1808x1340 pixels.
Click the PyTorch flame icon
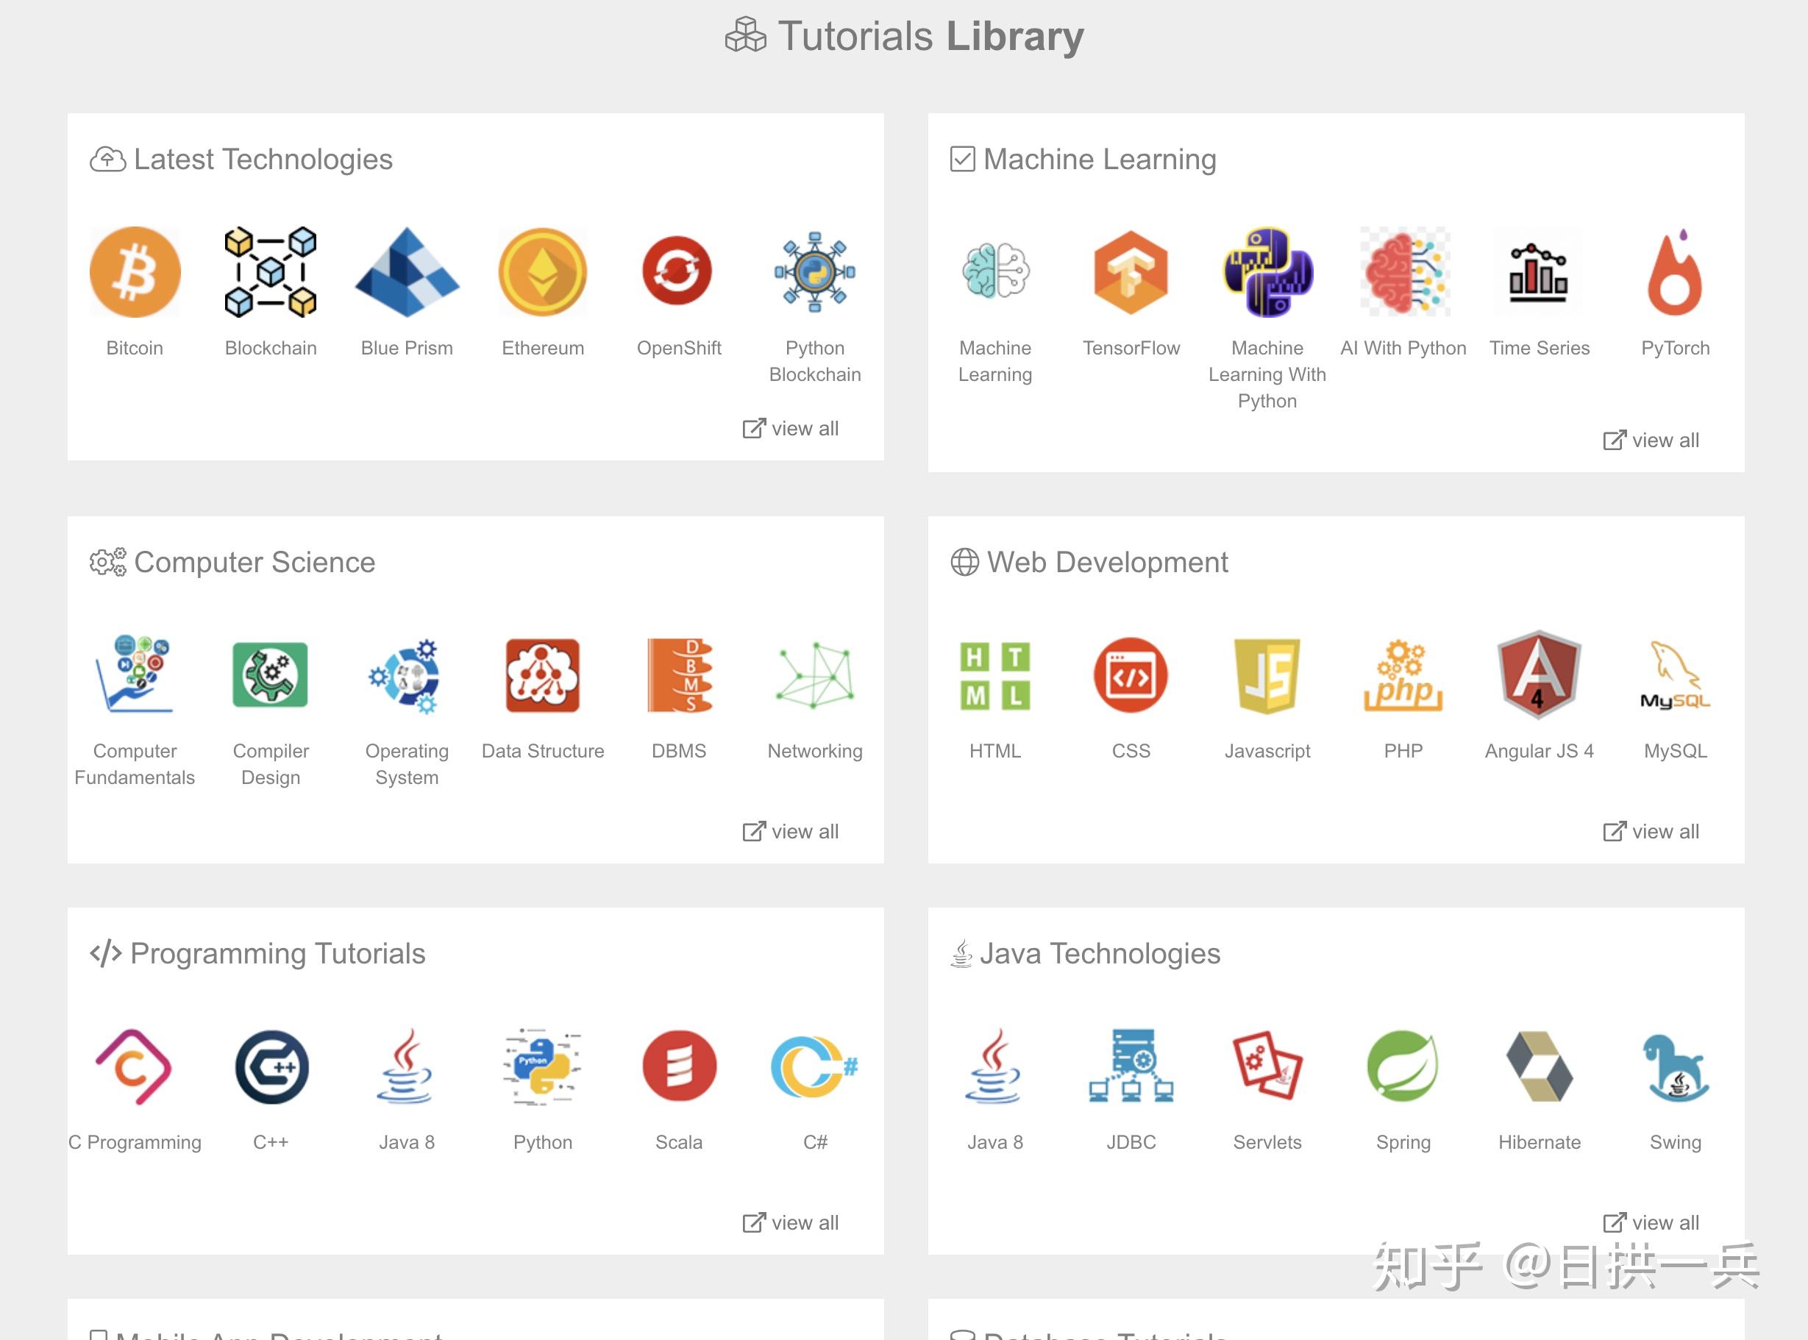coord(1675,271)
